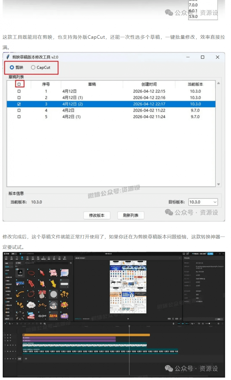Open the 音频 (Audio) panel icon

pos(11,258)
